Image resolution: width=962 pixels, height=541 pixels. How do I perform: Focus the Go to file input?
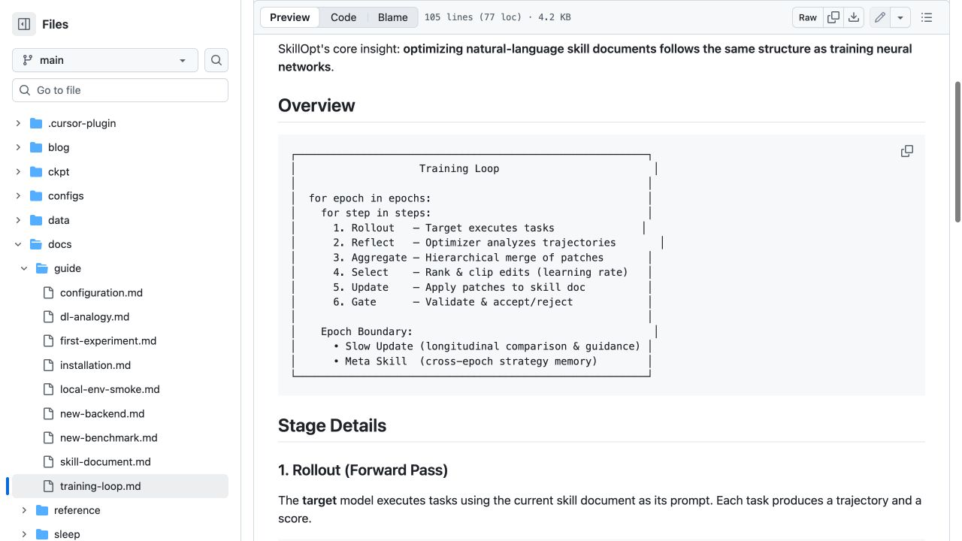coord(120,90)
